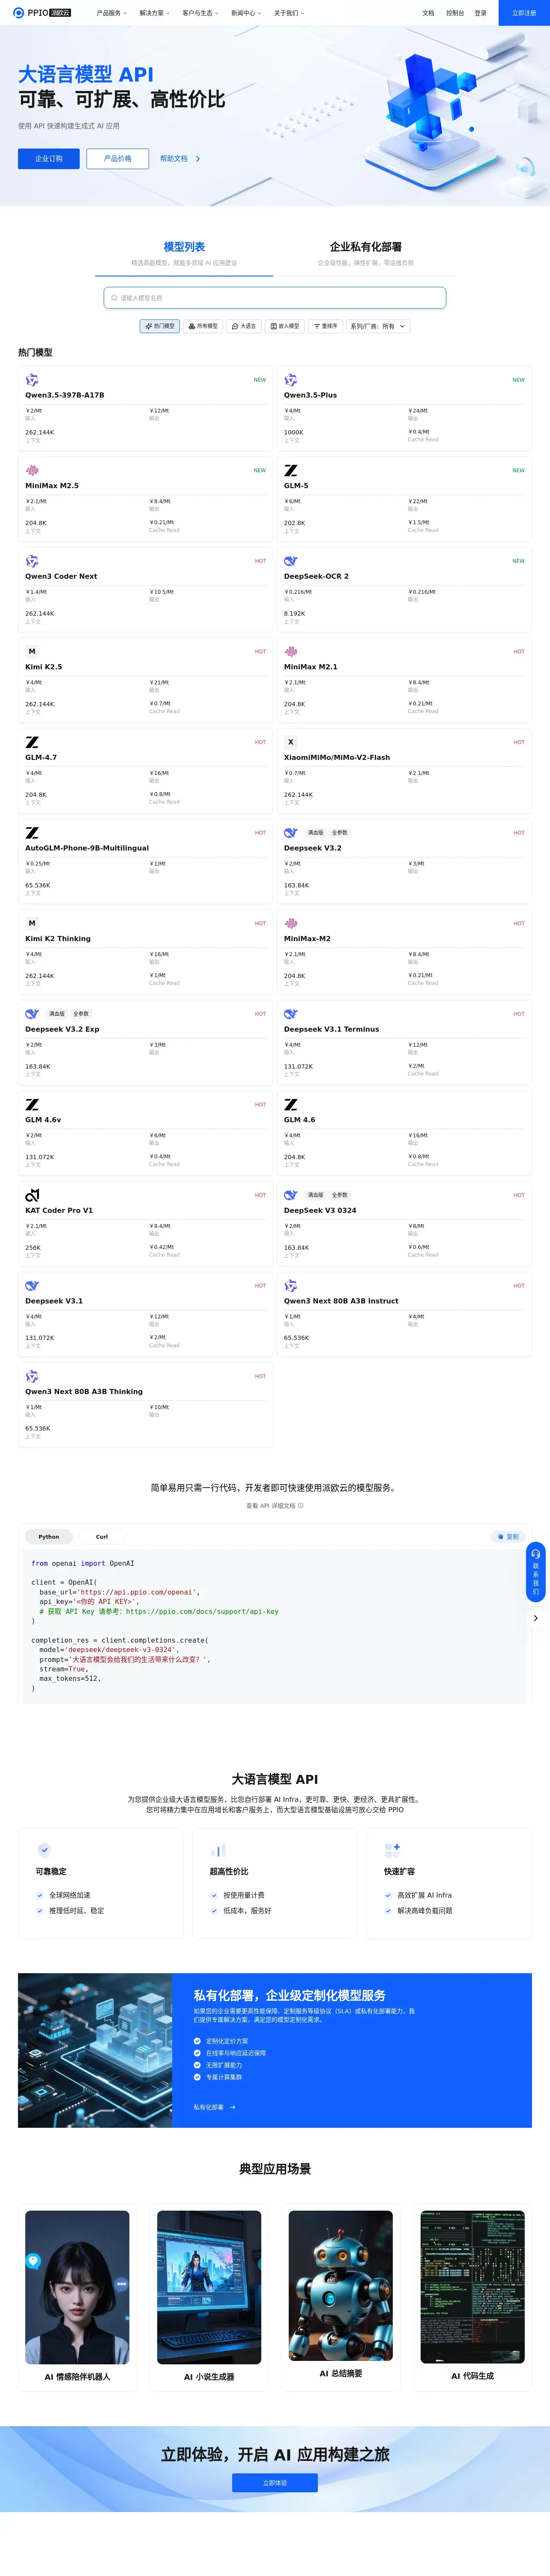Screen dimensions: 550x2576
Task: Switch to the 企业私有化部署 tab
Action: point(365,253)
